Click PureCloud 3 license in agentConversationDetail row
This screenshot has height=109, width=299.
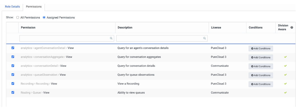219,48
